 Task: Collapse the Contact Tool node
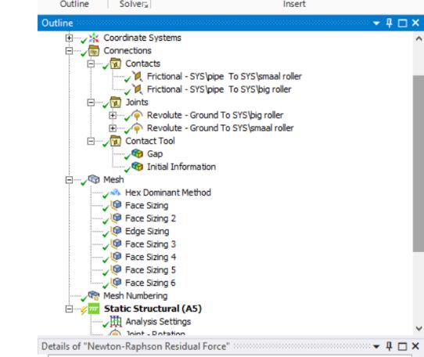pyautogui.click(x=91, y=141)
